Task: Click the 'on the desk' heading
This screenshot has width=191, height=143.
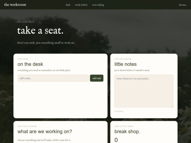Action: (x=30, y=64)
